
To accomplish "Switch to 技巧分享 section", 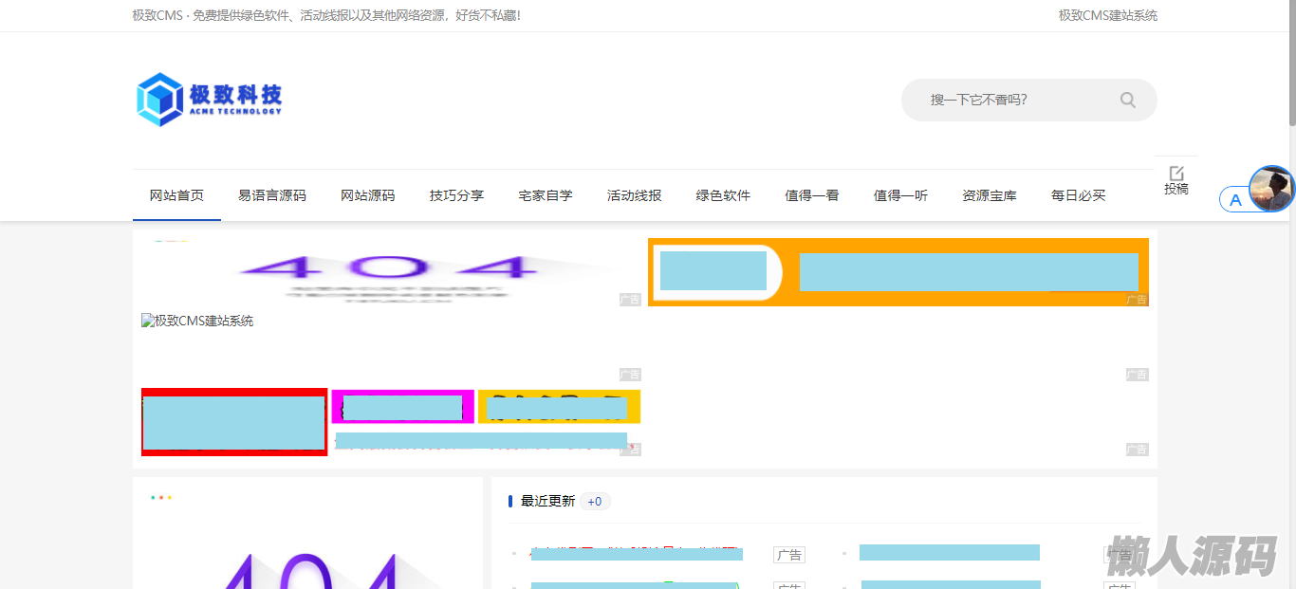I will [x=456, y=195].
